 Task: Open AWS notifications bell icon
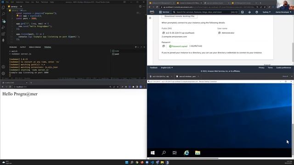[249, 12]
